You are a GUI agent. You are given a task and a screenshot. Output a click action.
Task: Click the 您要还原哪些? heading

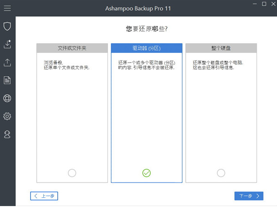(147, 29)
